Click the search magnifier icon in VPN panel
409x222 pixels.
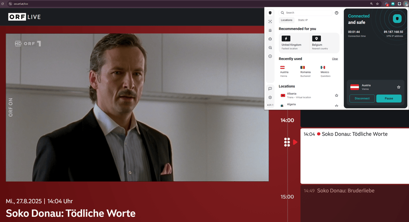pyautogui.click(x=282, y=12)
